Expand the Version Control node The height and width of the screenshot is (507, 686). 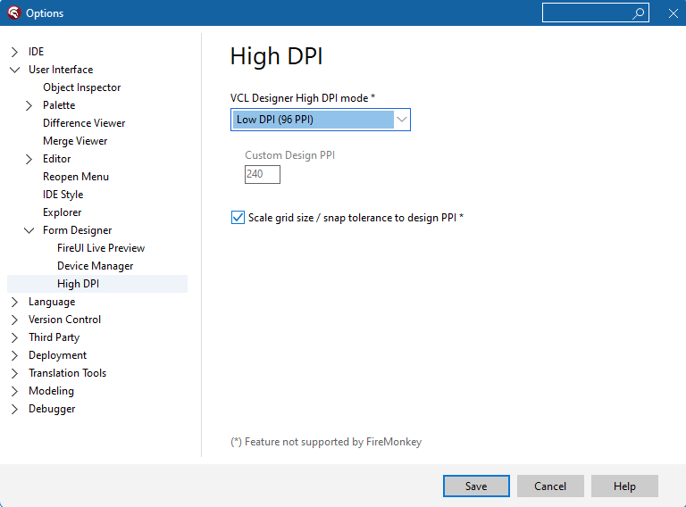(14, 320)
